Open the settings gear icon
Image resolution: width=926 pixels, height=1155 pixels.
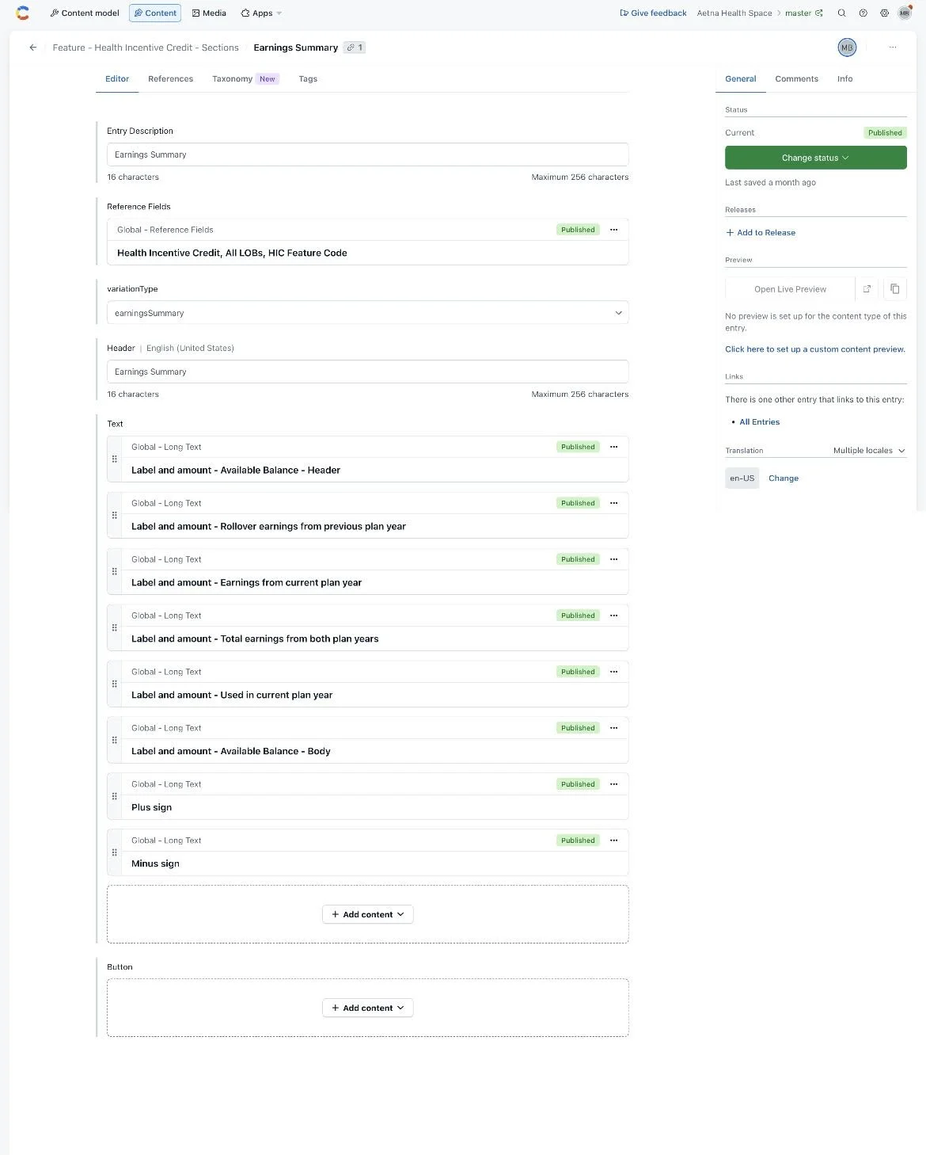884,13
